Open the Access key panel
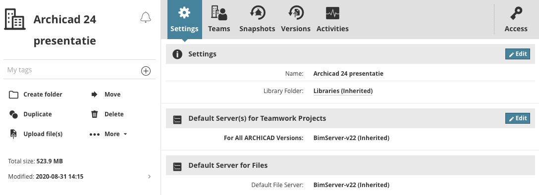The image size is (539, 195). coord(516,20)
